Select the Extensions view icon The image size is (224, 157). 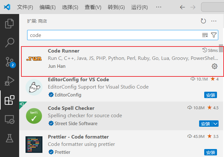(x=10, y=100)
